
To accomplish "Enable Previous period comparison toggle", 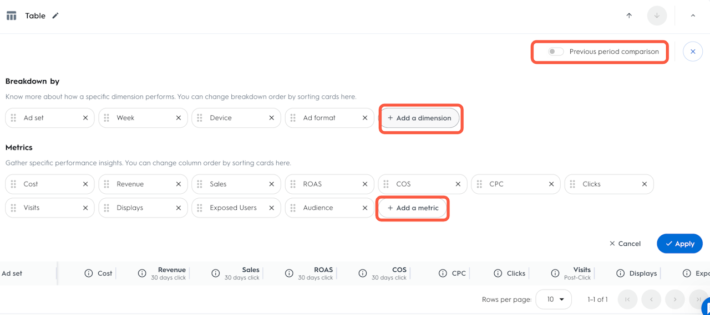I will click(556, 52).
